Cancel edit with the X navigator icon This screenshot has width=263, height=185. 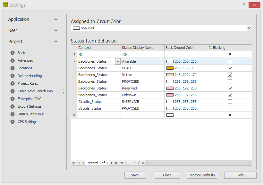[x=143, y=163]
